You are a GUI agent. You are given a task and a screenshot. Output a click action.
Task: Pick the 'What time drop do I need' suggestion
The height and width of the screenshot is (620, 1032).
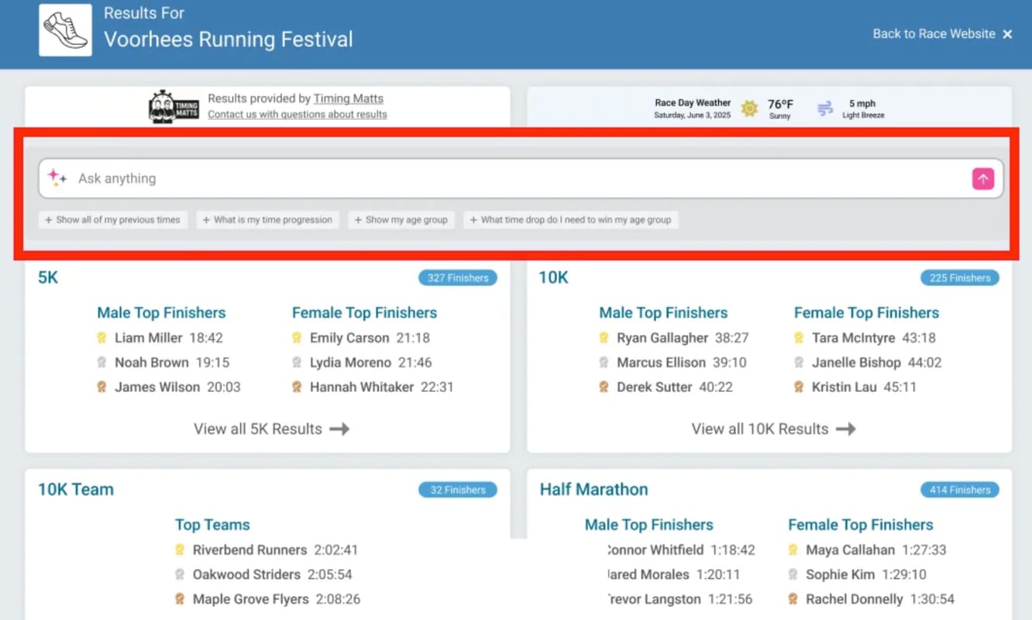pos(571,220)
